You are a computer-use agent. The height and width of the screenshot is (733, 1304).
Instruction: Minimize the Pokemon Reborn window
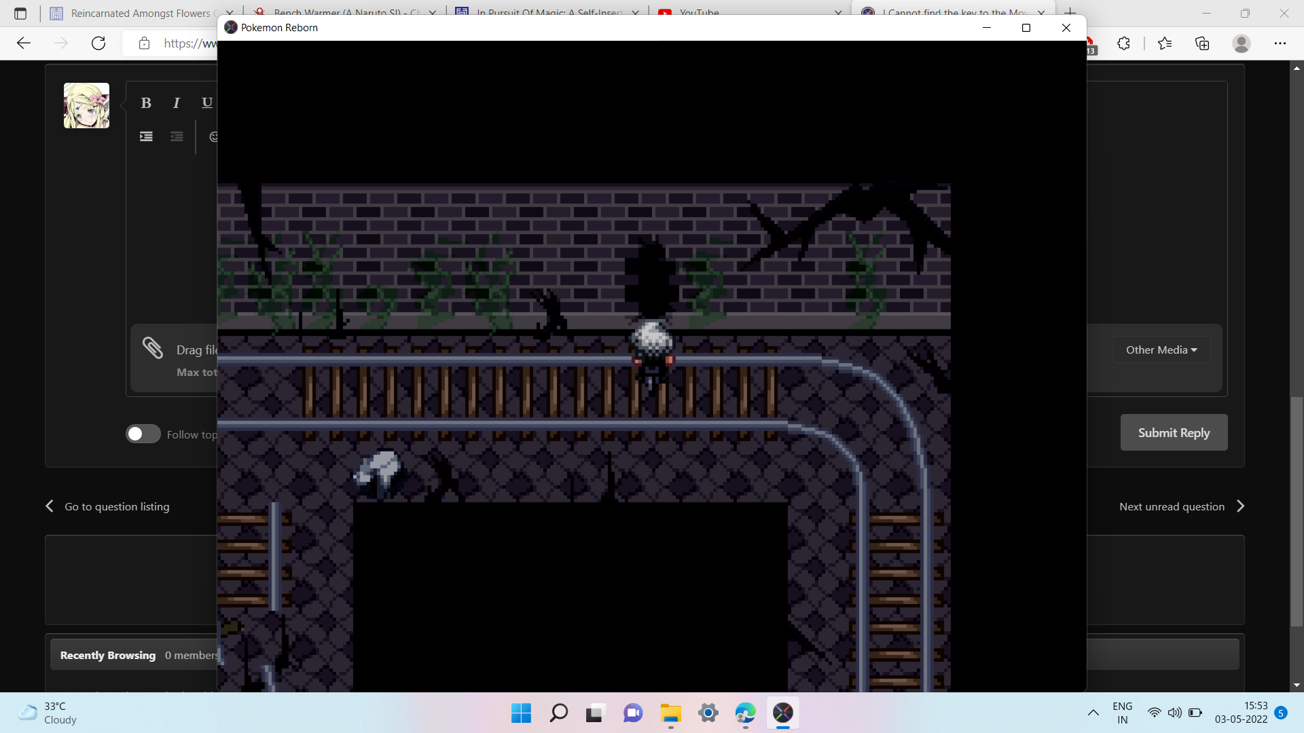(x=987, y=28)
